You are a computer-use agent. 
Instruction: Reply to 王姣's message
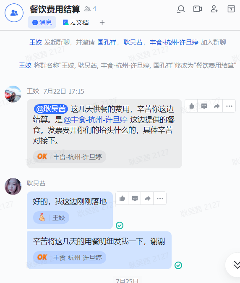(204, 106)
